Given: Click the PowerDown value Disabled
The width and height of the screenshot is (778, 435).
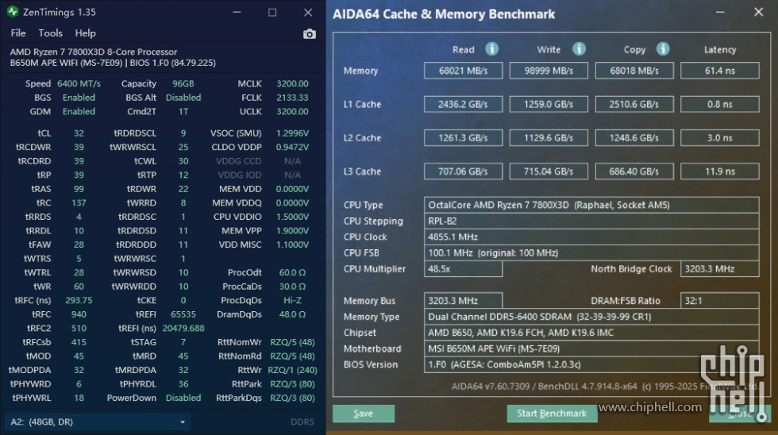Looking at the screenshot, I should pos(183,398).
